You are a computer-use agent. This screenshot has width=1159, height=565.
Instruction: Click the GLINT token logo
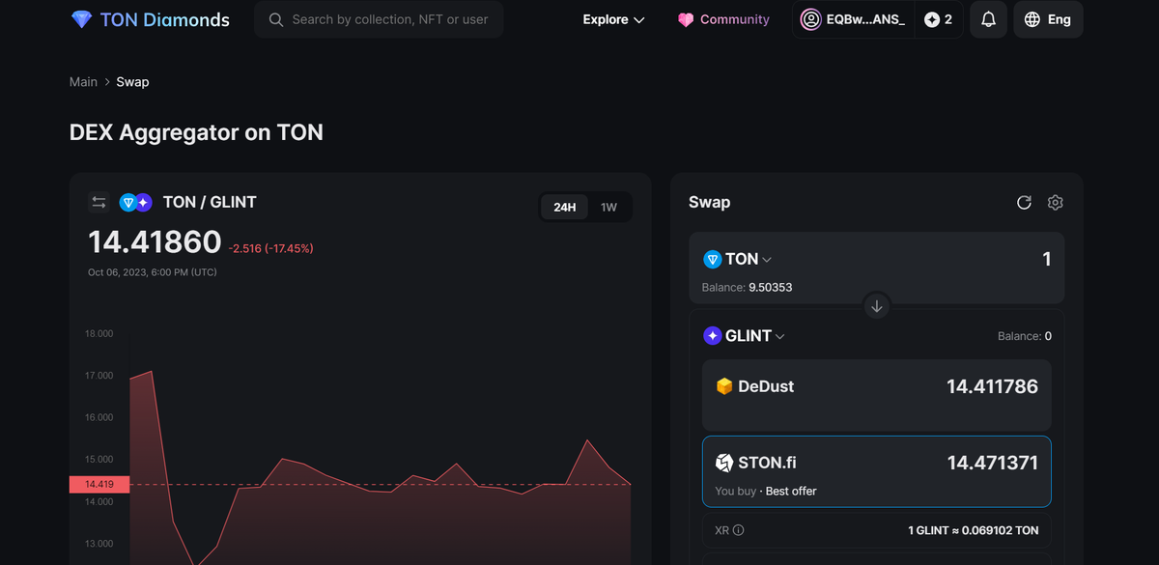713,336
